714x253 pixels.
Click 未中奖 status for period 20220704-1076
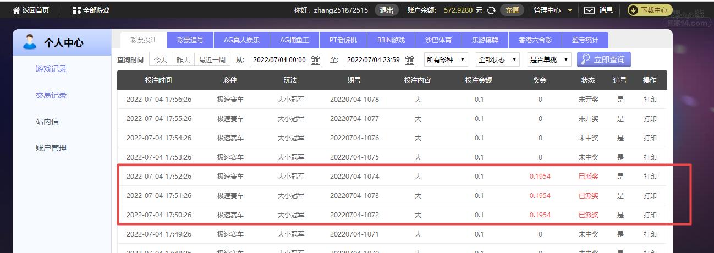click(x=588, y=138)
